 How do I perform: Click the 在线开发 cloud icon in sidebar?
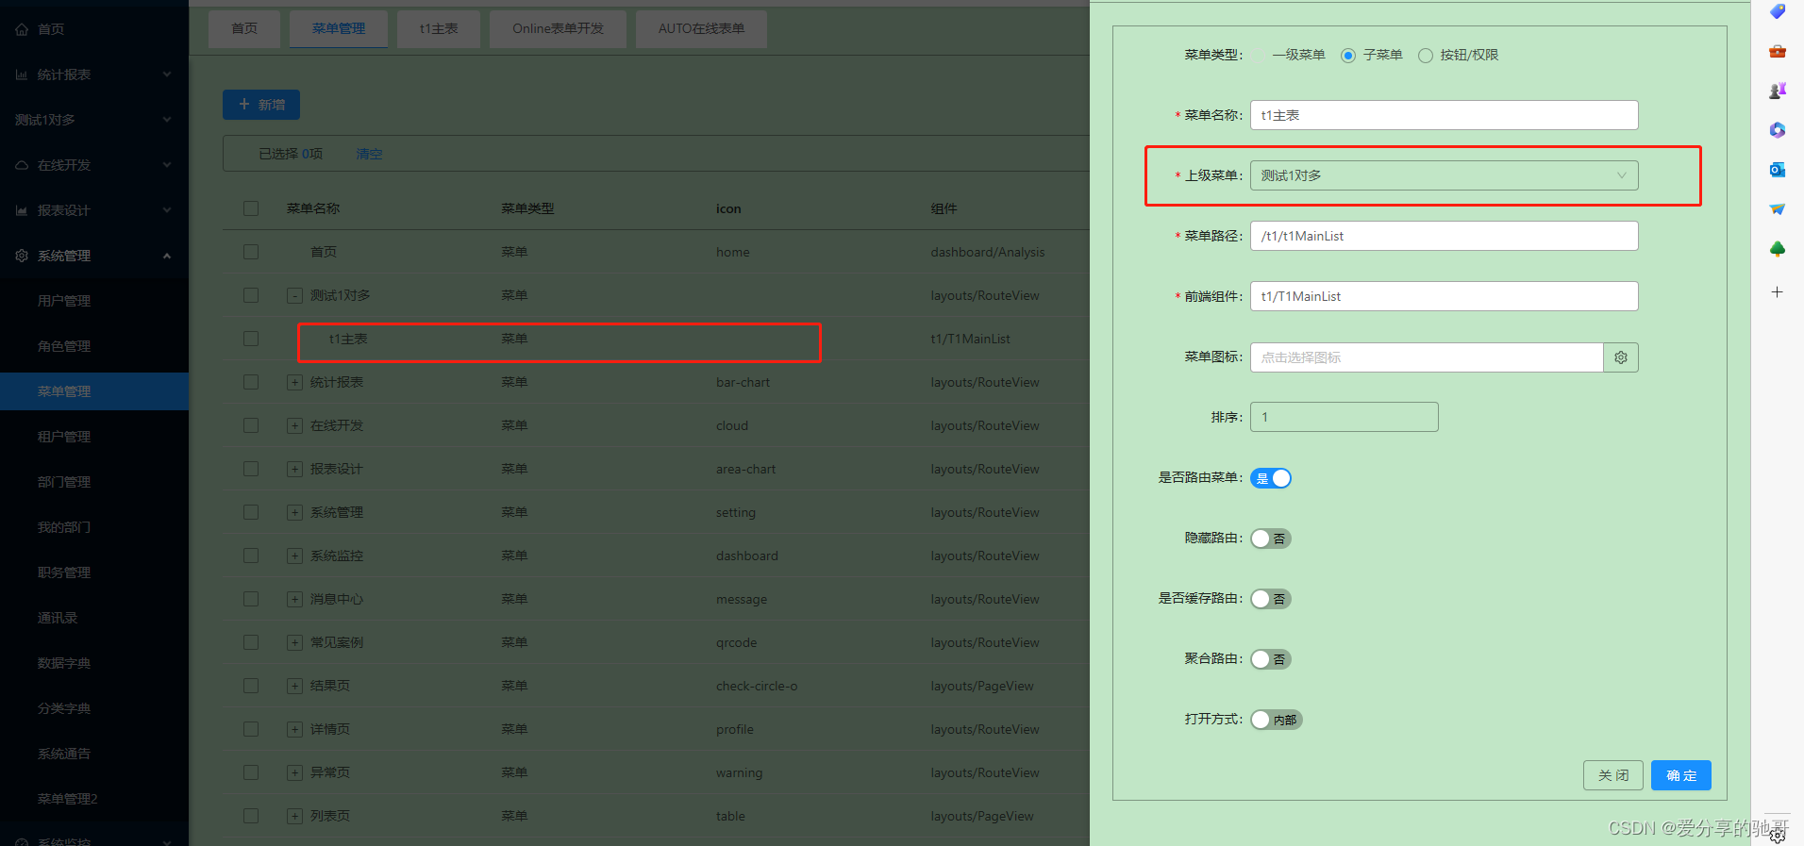pyautogui.click(x=22, y=165)
